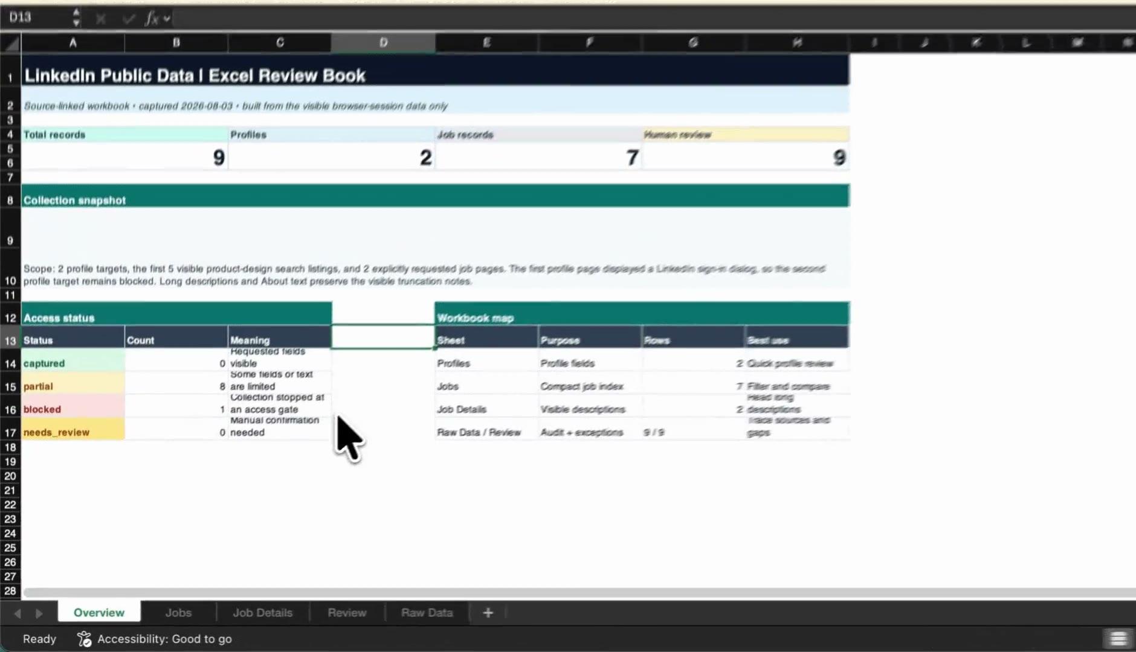Click the previous sheet arrow
1136x652 pixels.
coord(18,613)
